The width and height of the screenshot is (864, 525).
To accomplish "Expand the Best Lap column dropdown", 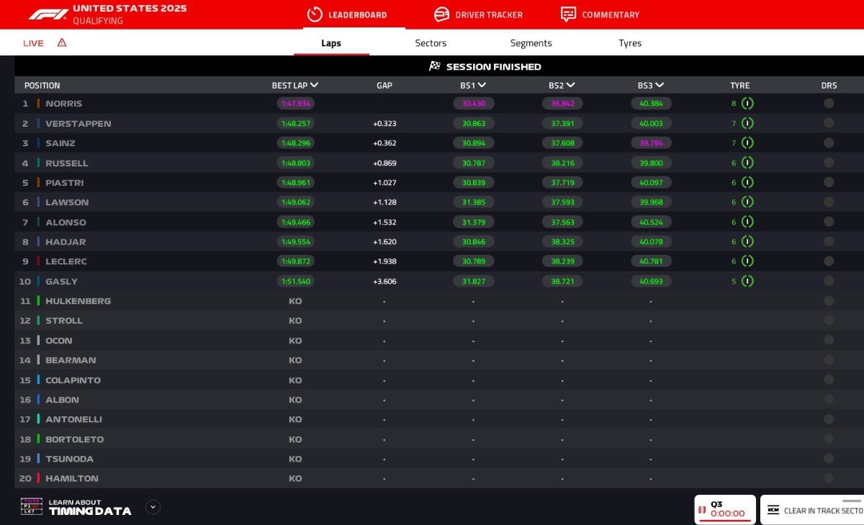I will [x=314, y=85].
